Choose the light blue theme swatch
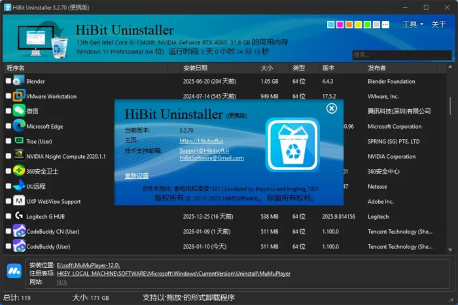This screenshot has width=458, height=305. 330,25
